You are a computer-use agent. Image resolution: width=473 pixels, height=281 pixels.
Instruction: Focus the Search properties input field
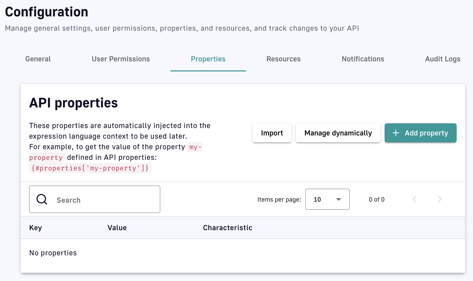106,200
